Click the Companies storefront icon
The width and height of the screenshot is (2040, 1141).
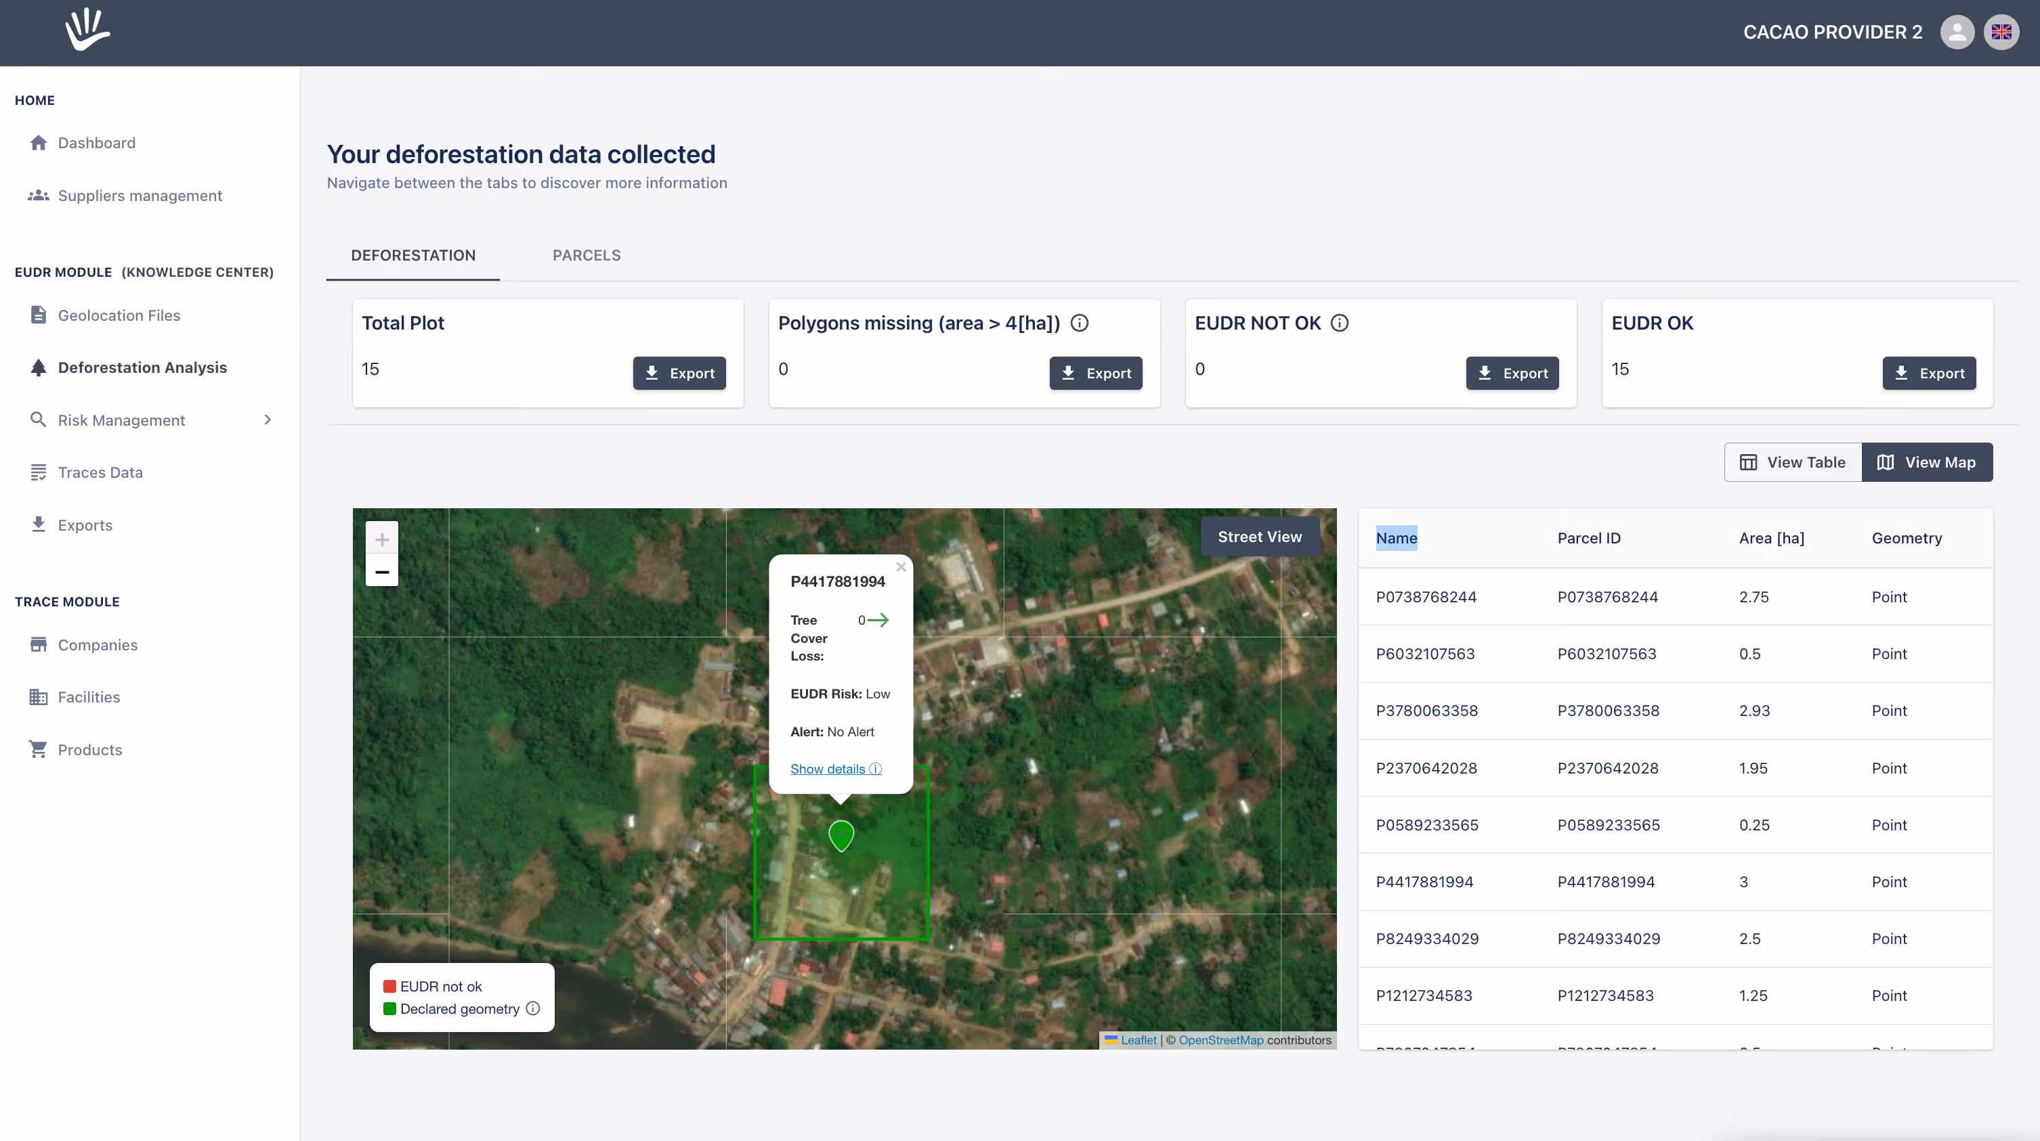38,644
